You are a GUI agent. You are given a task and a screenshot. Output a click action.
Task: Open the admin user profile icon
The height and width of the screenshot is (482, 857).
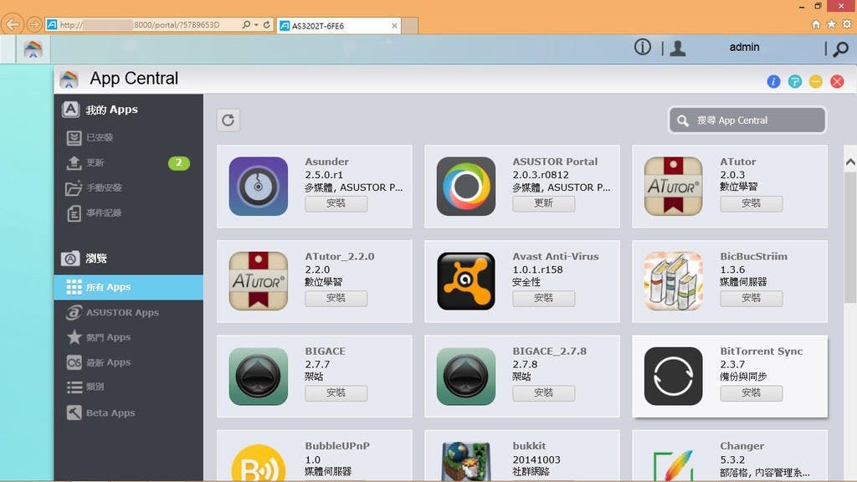[678, 48]
